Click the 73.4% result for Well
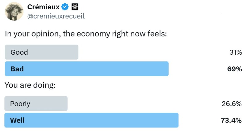 pyautogui.click(x=231, y=120)
